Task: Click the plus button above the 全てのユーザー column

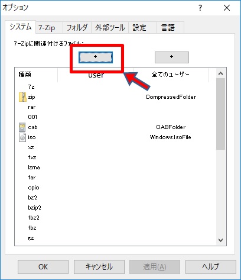Action: click(x=172, y=57)
